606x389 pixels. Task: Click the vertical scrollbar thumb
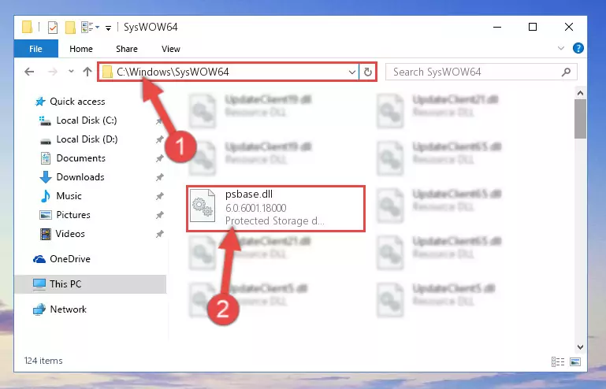(x=580, y=119)
